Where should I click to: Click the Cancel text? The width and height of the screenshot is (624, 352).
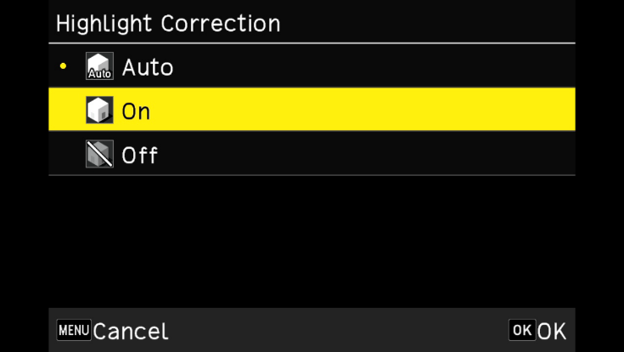(x=130, y=331)
